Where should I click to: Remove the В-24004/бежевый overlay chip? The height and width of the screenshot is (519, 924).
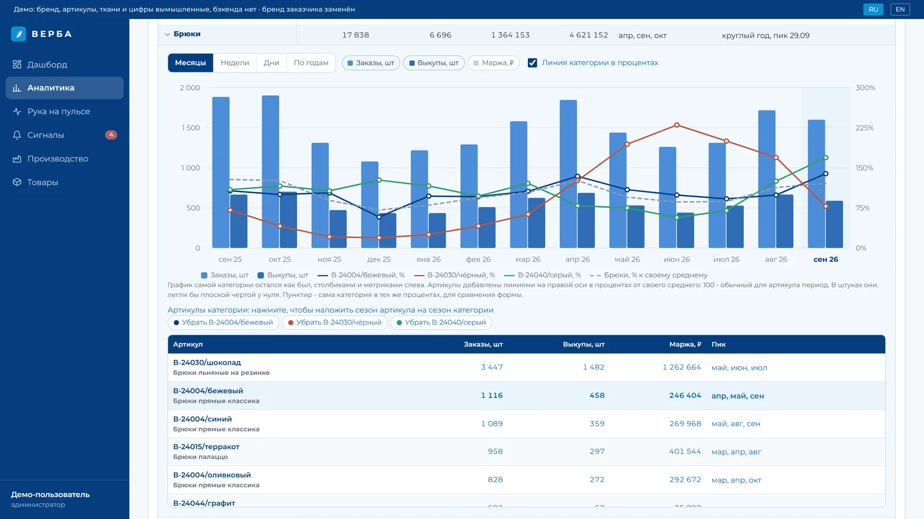(223, 322)
